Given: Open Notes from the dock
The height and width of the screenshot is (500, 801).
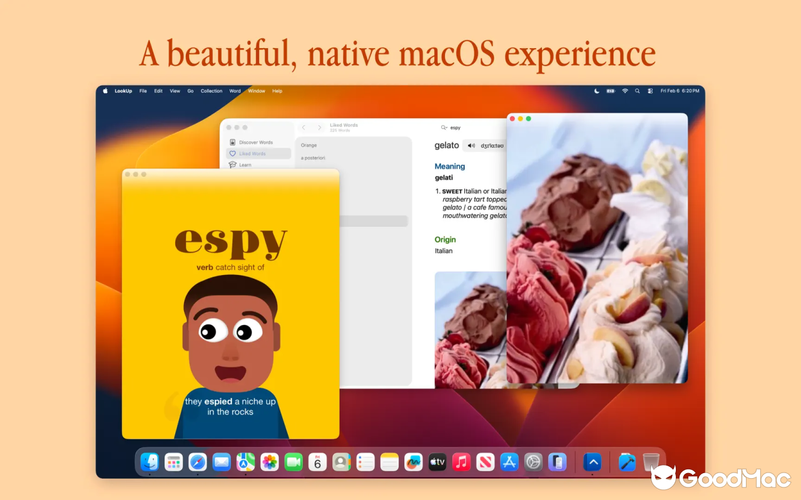Looking at the screenshot, I should pos(389,462).
